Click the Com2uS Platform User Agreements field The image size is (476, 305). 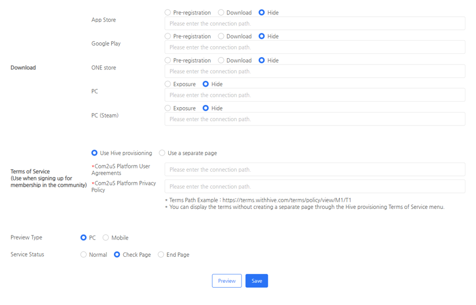click(314, 169)
